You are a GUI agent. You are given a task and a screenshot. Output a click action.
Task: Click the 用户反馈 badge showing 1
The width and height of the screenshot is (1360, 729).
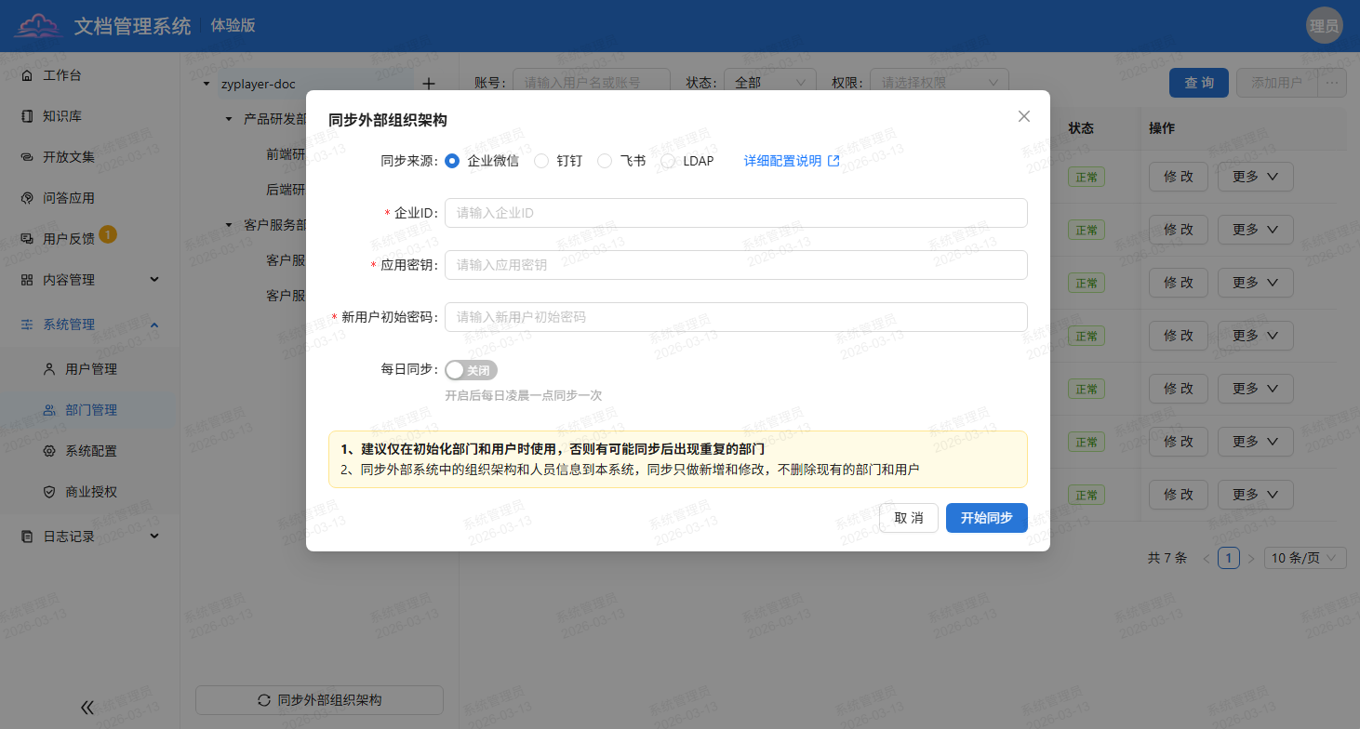[108, 234]
